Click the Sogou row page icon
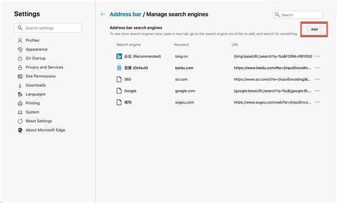 119,102
